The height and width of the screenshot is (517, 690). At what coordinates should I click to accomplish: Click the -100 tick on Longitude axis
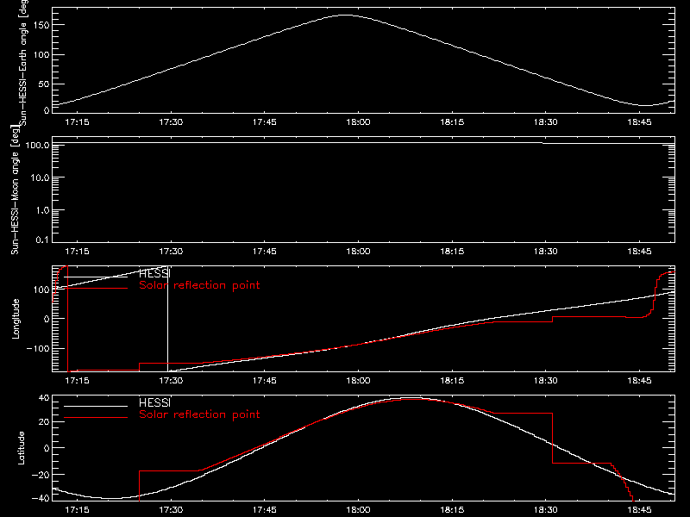click(37, 348)
